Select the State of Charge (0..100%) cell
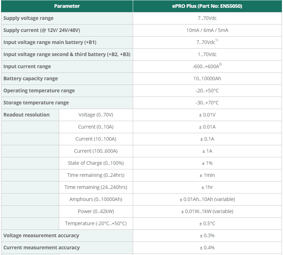283x255 pixels. pyautogui.click(x=96, y=163)
